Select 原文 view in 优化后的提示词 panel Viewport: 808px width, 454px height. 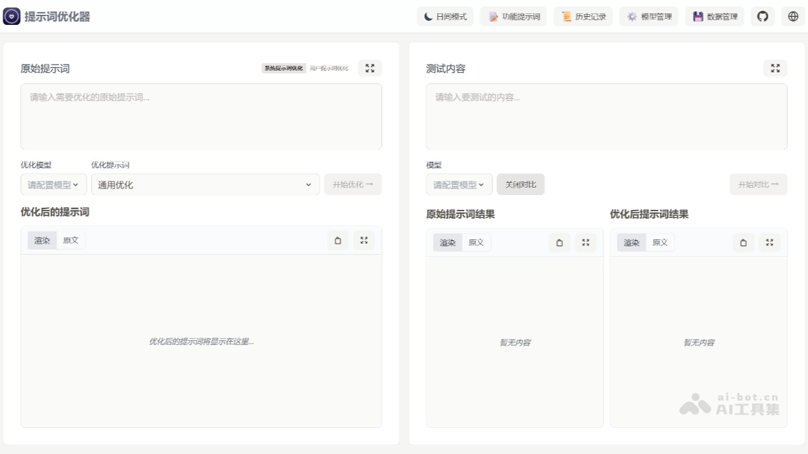[x=71, y=239]
